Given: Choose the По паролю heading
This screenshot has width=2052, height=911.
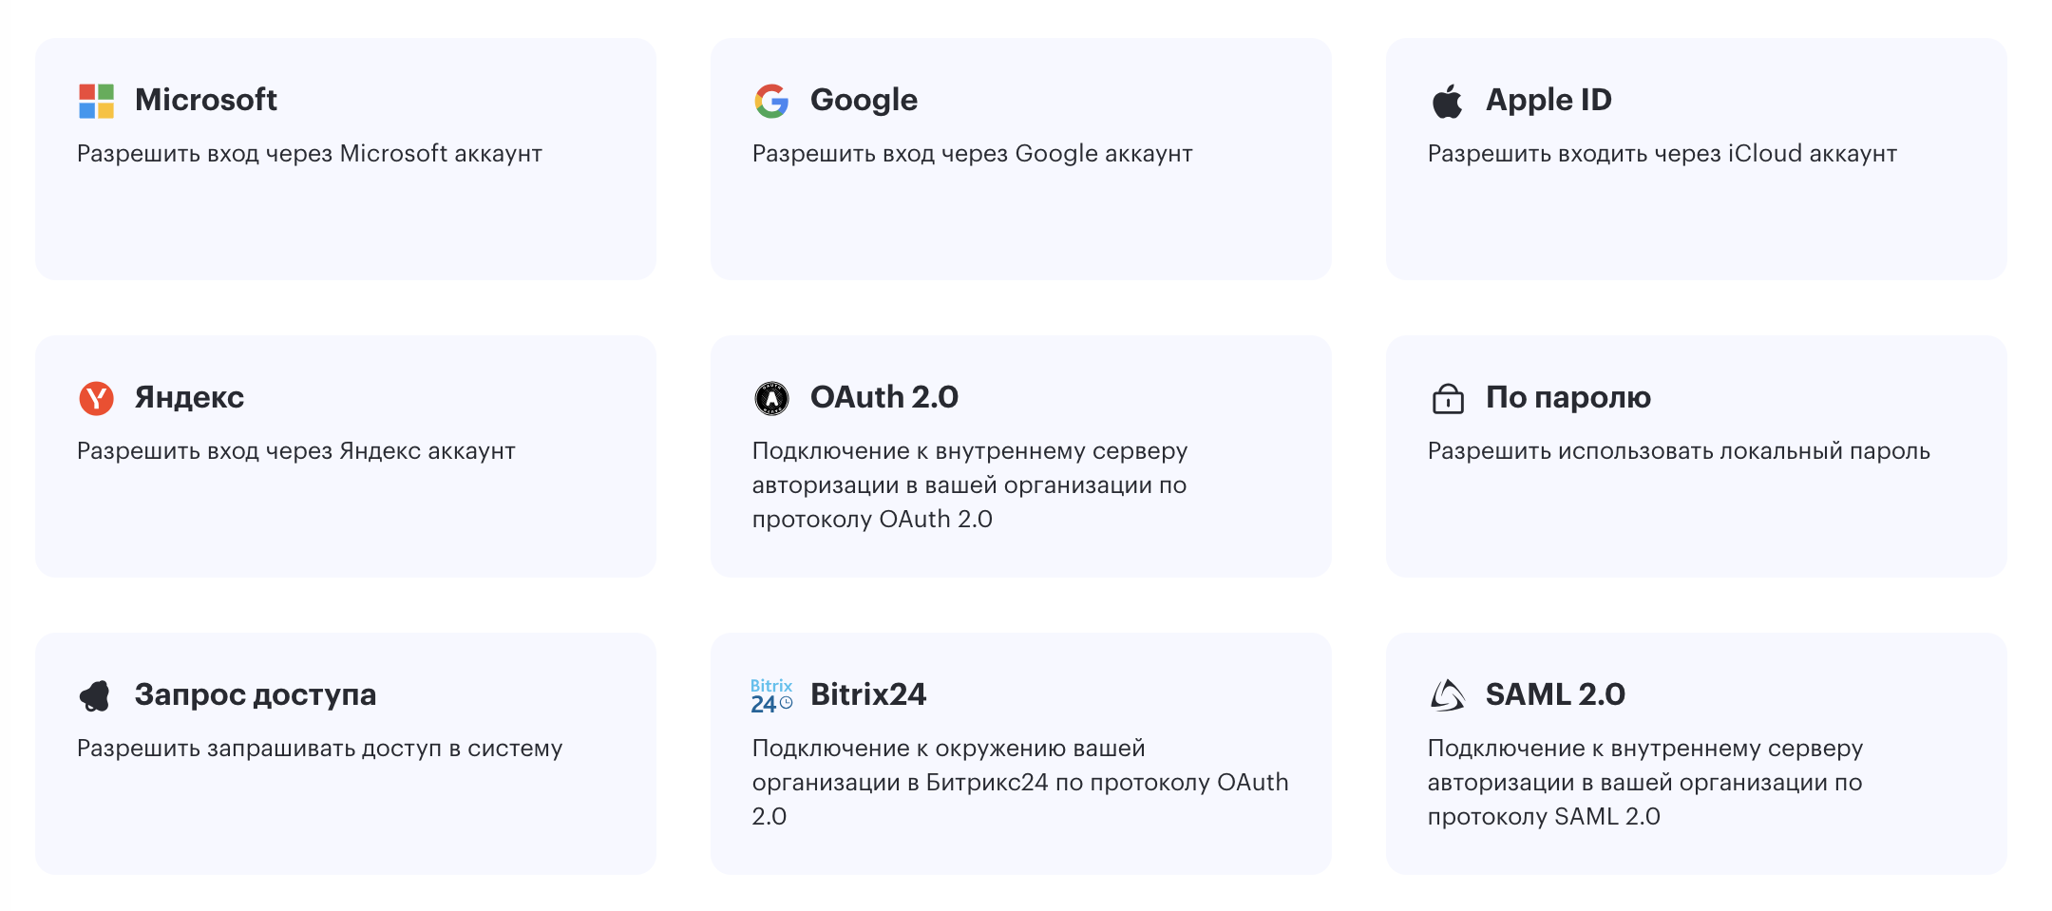Looking at the screenshot, I should tap(1568, 397).
